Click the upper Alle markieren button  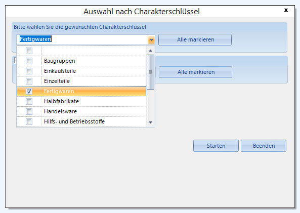point(195,39)
